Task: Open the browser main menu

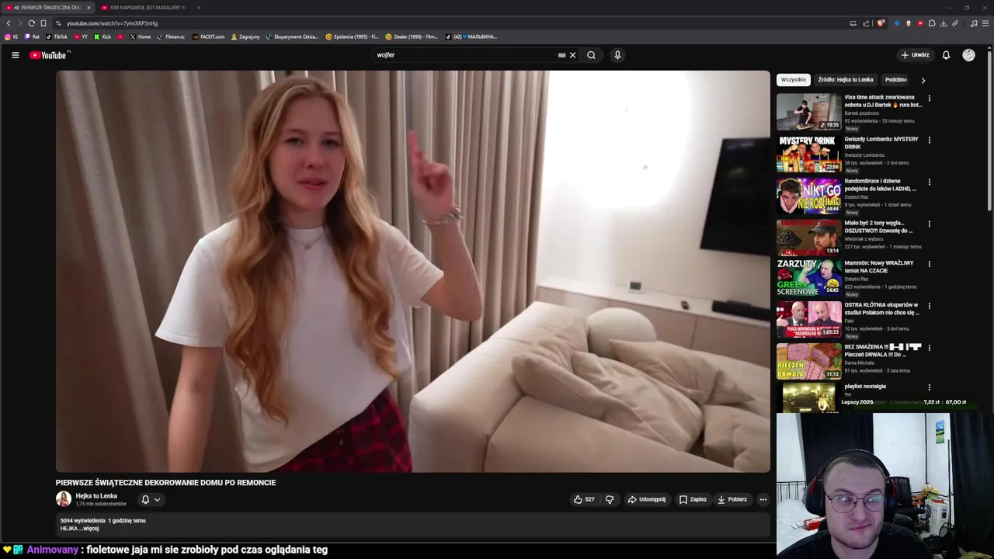Action: [985, 23]
